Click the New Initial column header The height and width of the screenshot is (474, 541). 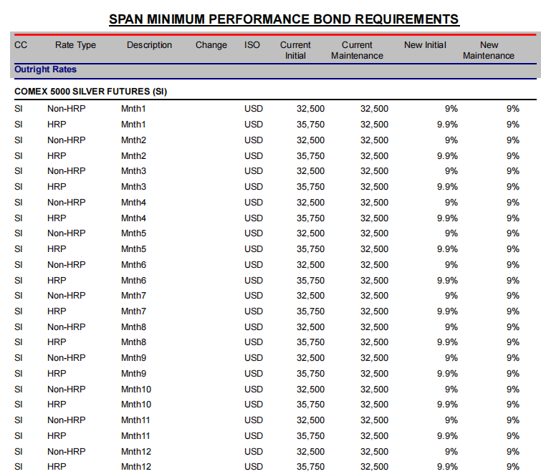[425, 45]
